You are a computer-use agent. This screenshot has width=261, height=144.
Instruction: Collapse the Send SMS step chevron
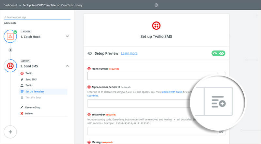click(67, 66)
